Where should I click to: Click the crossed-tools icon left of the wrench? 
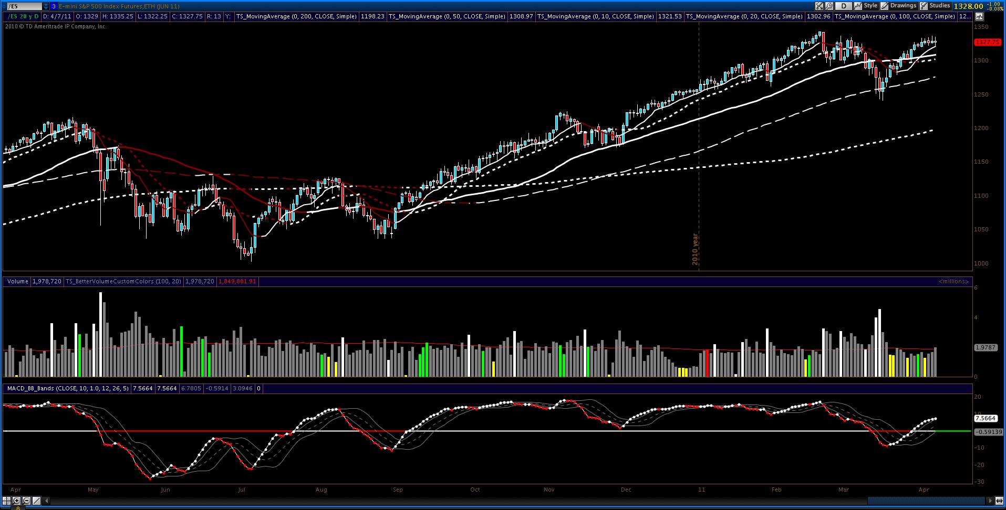820,6
